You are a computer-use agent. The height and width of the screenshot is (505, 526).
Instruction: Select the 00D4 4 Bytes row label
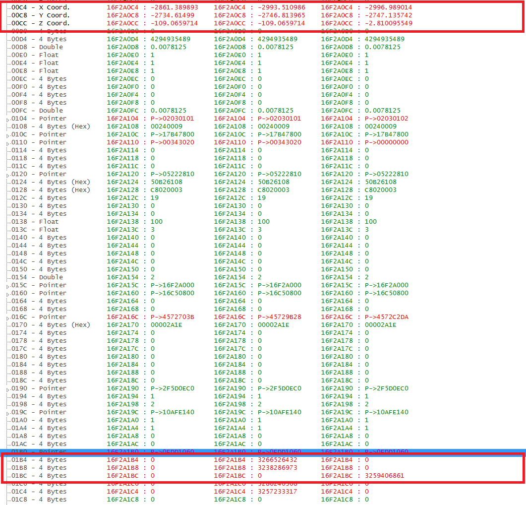point(39,39)
